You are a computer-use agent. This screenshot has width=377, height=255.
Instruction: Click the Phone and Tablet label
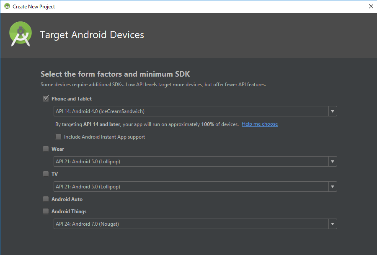(71, 99)
